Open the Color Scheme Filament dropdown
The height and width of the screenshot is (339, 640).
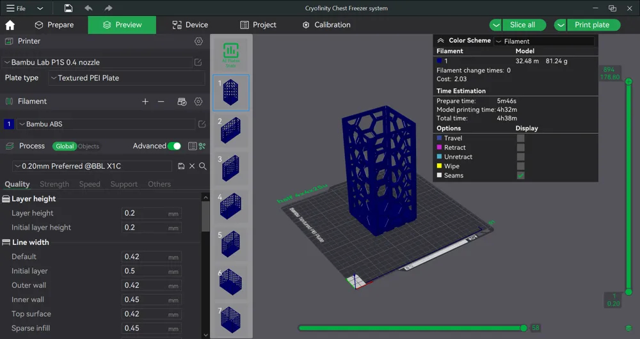544,41
